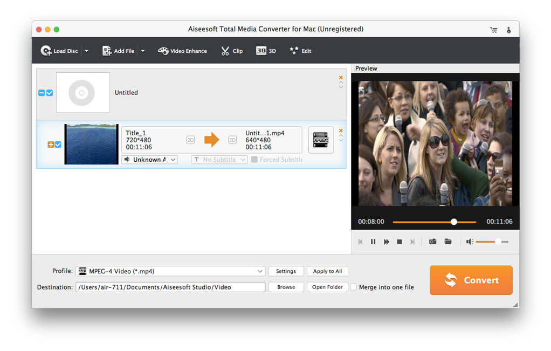Click the Add File toolbar button
The height and width of the screenshot is (351, 551).
[118, 51]
